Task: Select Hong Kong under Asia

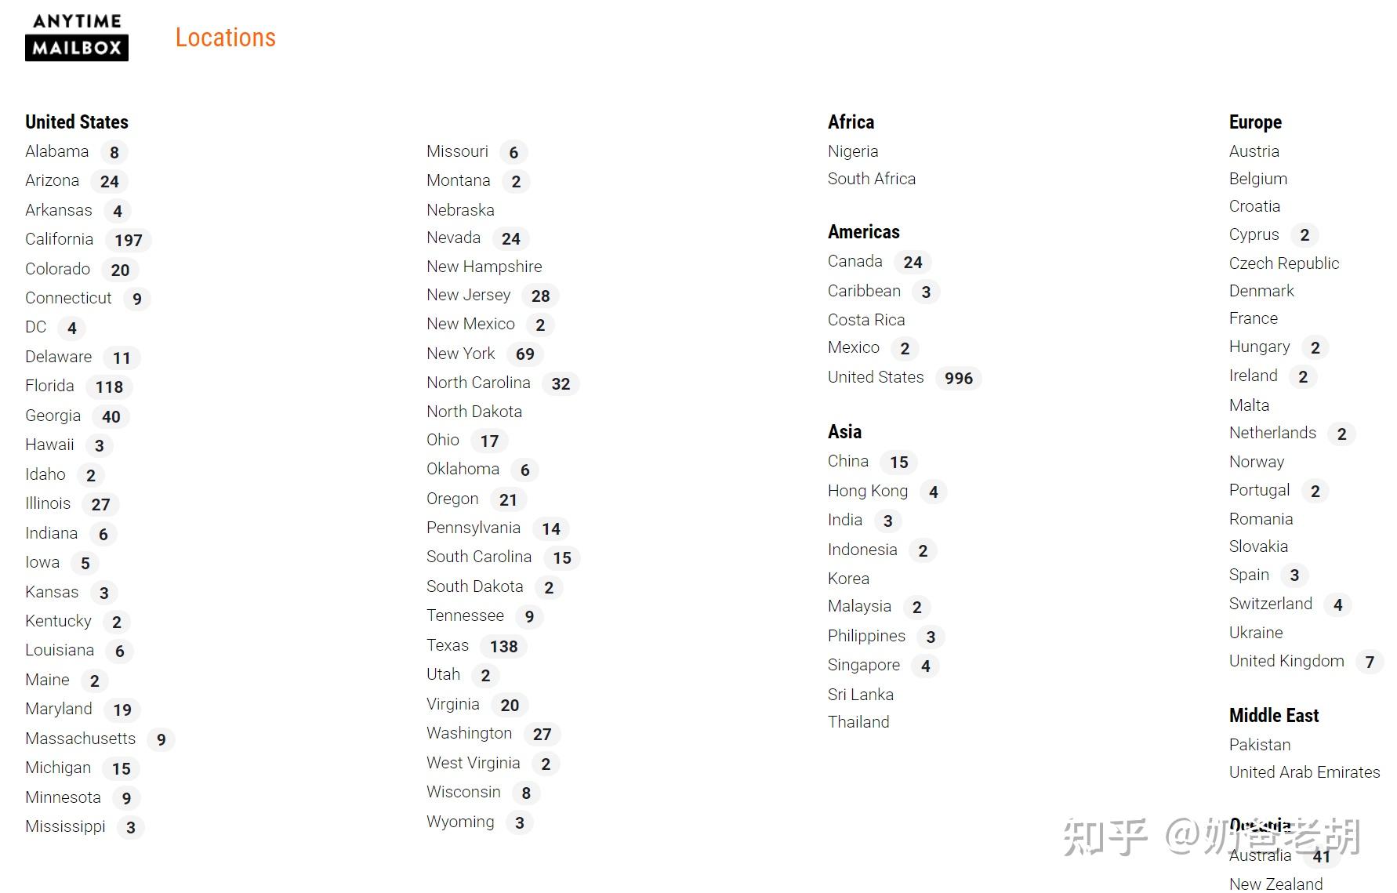Action: point(887,491)
